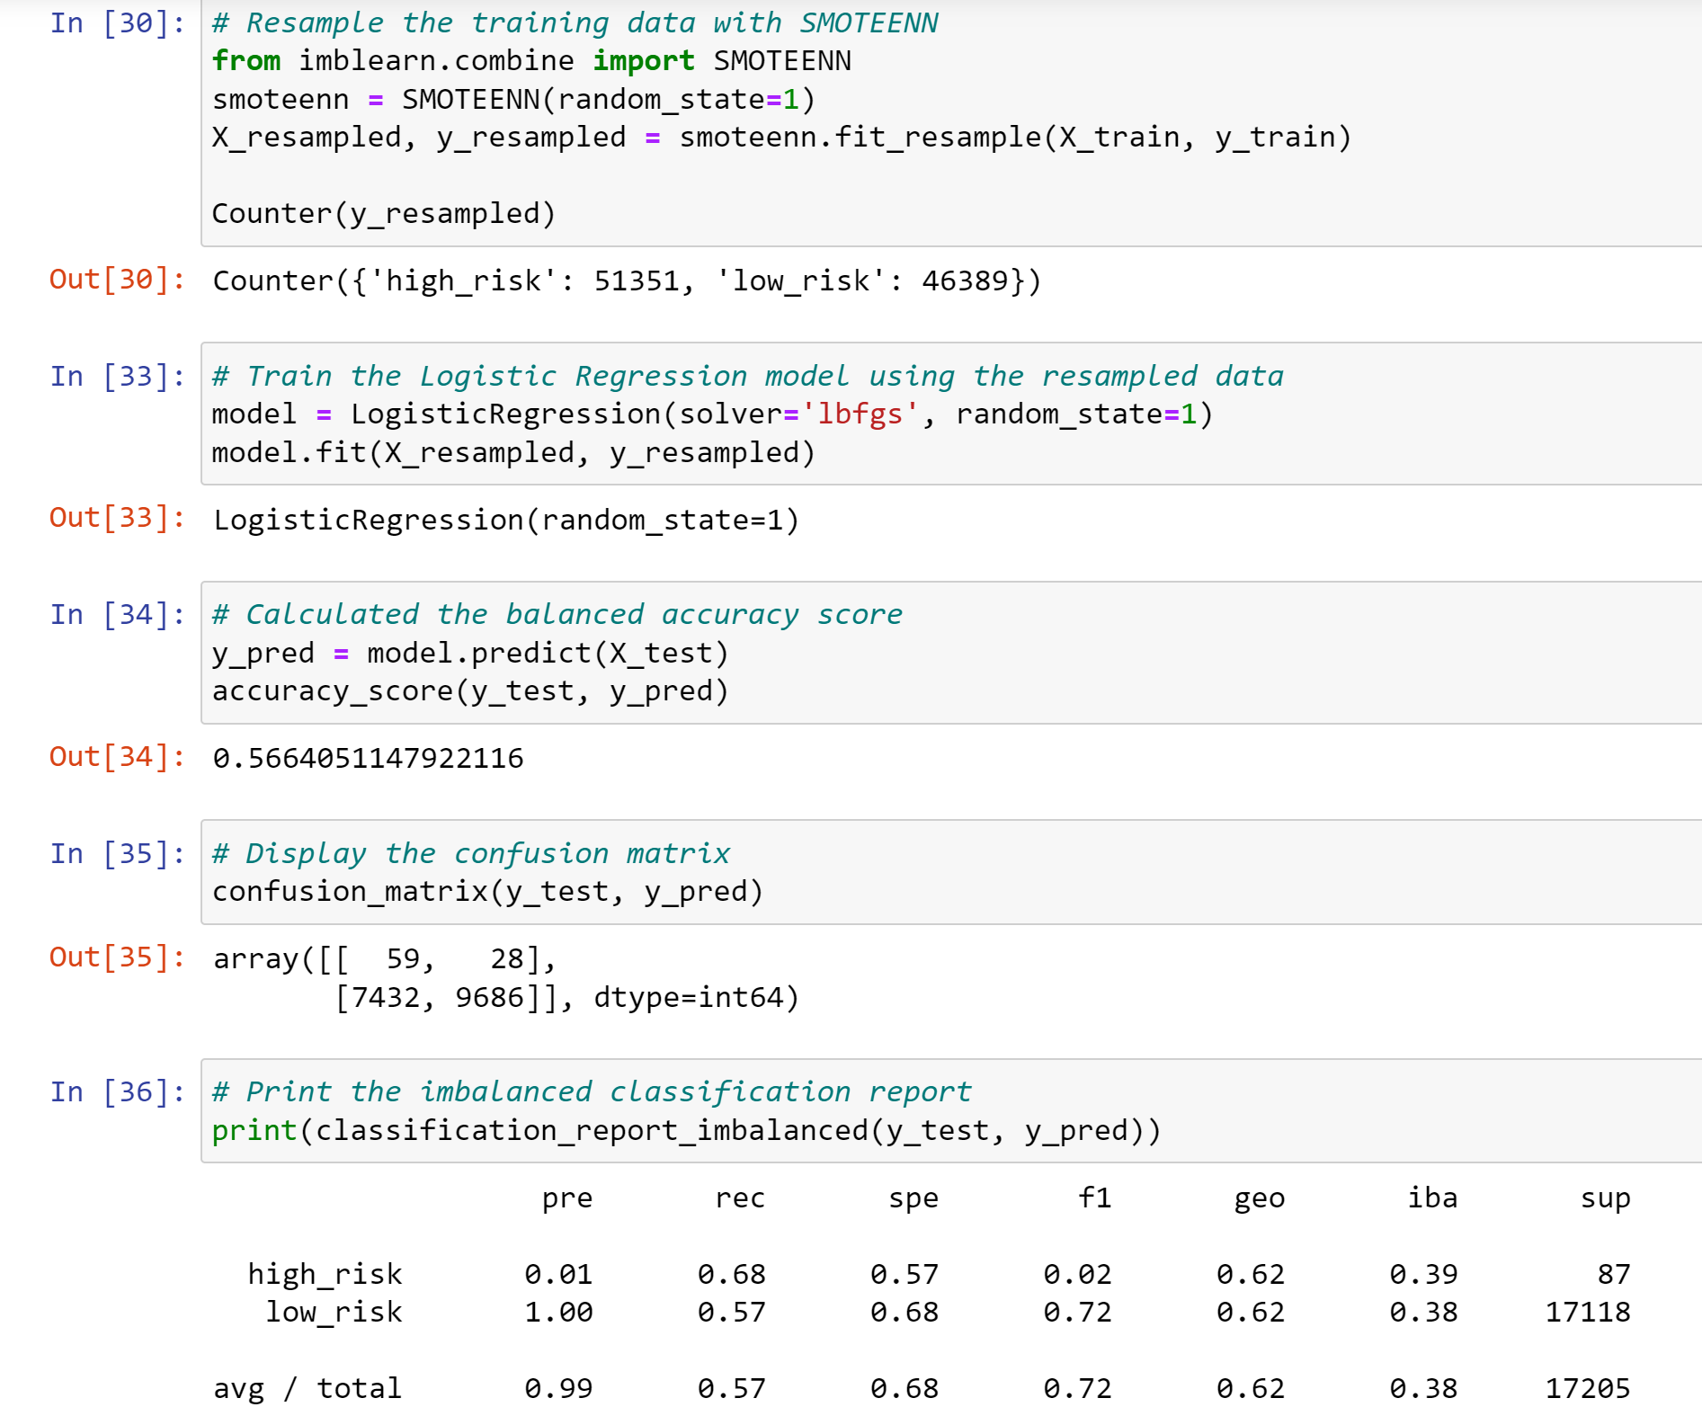Click the low_risk precision value 1.00
Screen dimensions: 1702x1407
pyautogui.click(x=558, y=1313)
